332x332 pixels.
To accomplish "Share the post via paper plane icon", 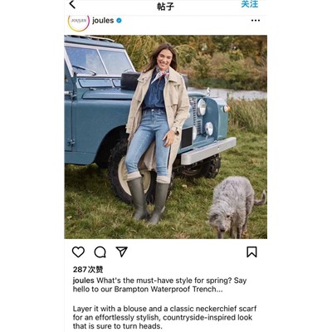I will click(x=122, y=251).
